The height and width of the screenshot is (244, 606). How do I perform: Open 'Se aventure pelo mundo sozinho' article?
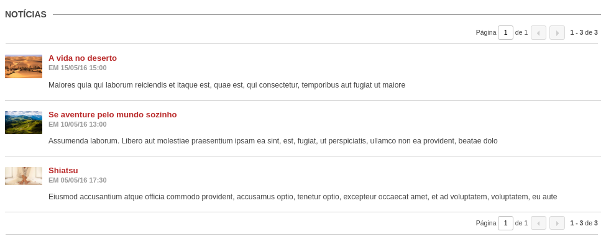[112, 115]
